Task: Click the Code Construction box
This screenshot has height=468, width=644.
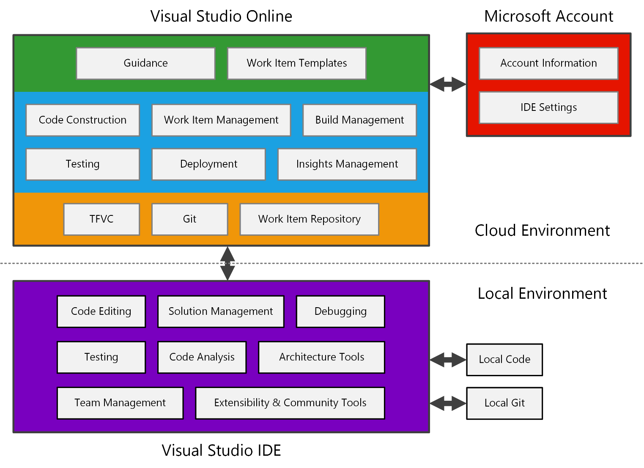Action: (x=82, y=120)
